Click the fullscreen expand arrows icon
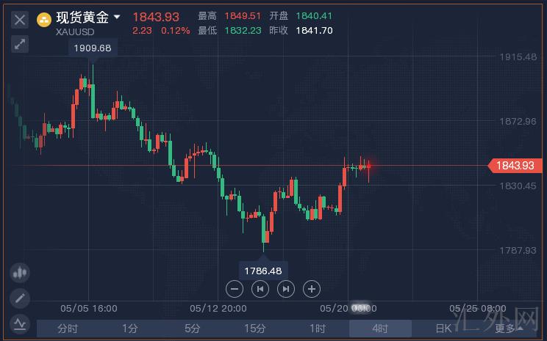The width and height of the screenshot is (547, 341). point(20,44)
